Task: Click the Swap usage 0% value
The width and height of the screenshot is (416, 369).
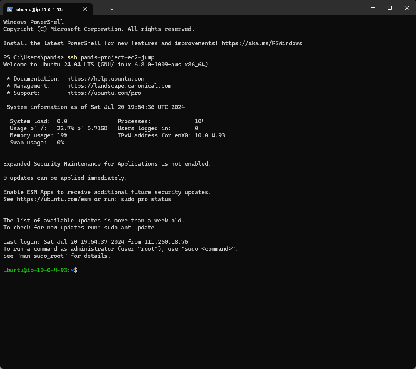Action: pyautogui.click(x=60, y=143)
